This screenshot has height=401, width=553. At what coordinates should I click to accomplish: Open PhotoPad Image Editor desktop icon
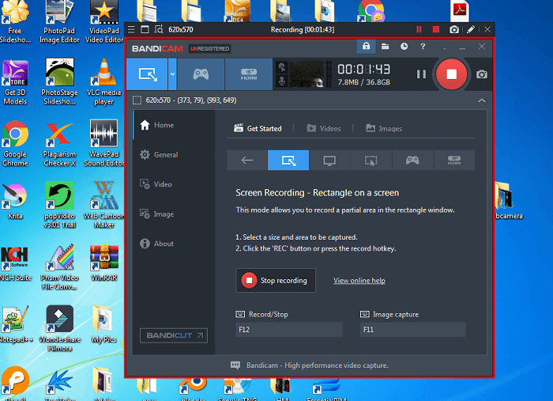tap(59, 22)
